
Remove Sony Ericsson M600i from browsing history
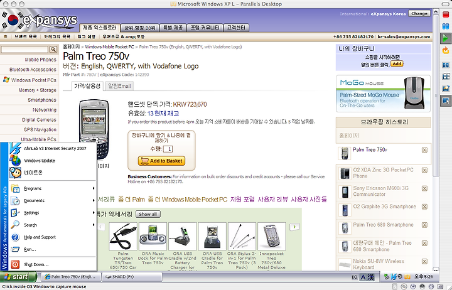click(x=424, y=188)
